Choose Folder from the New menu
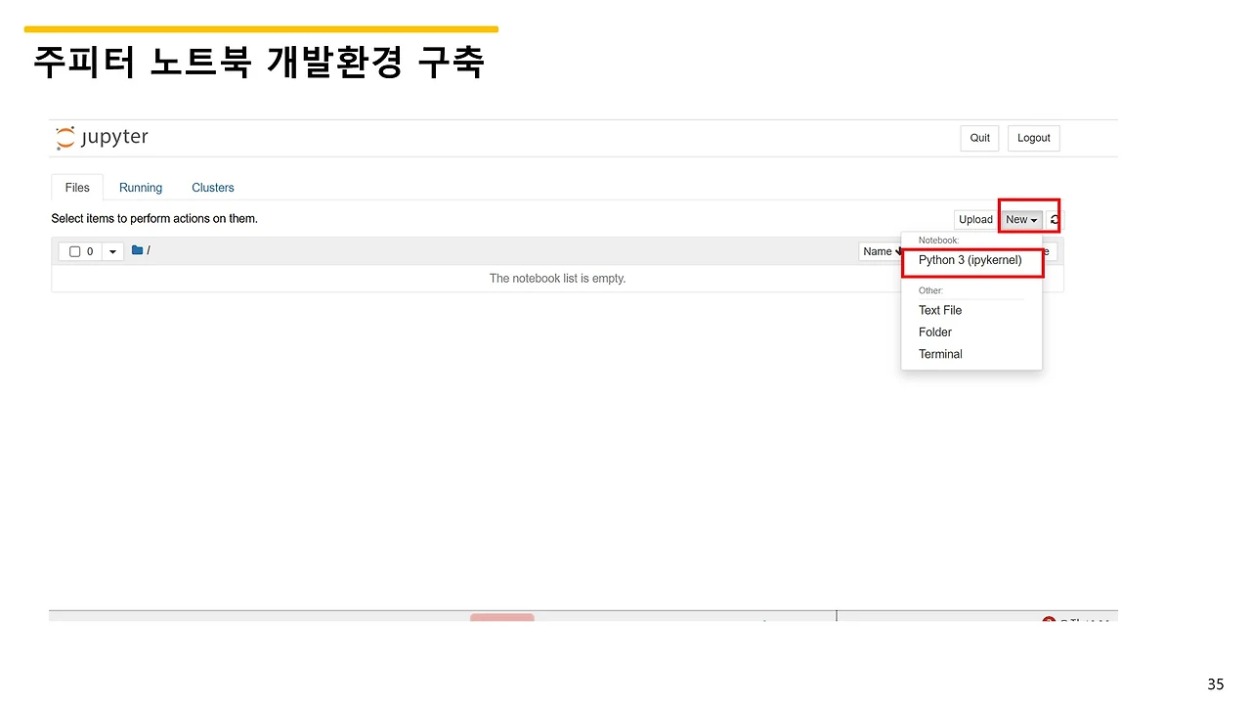The height and width of the screenshot is (704, 1251). (x=935, y=332)
